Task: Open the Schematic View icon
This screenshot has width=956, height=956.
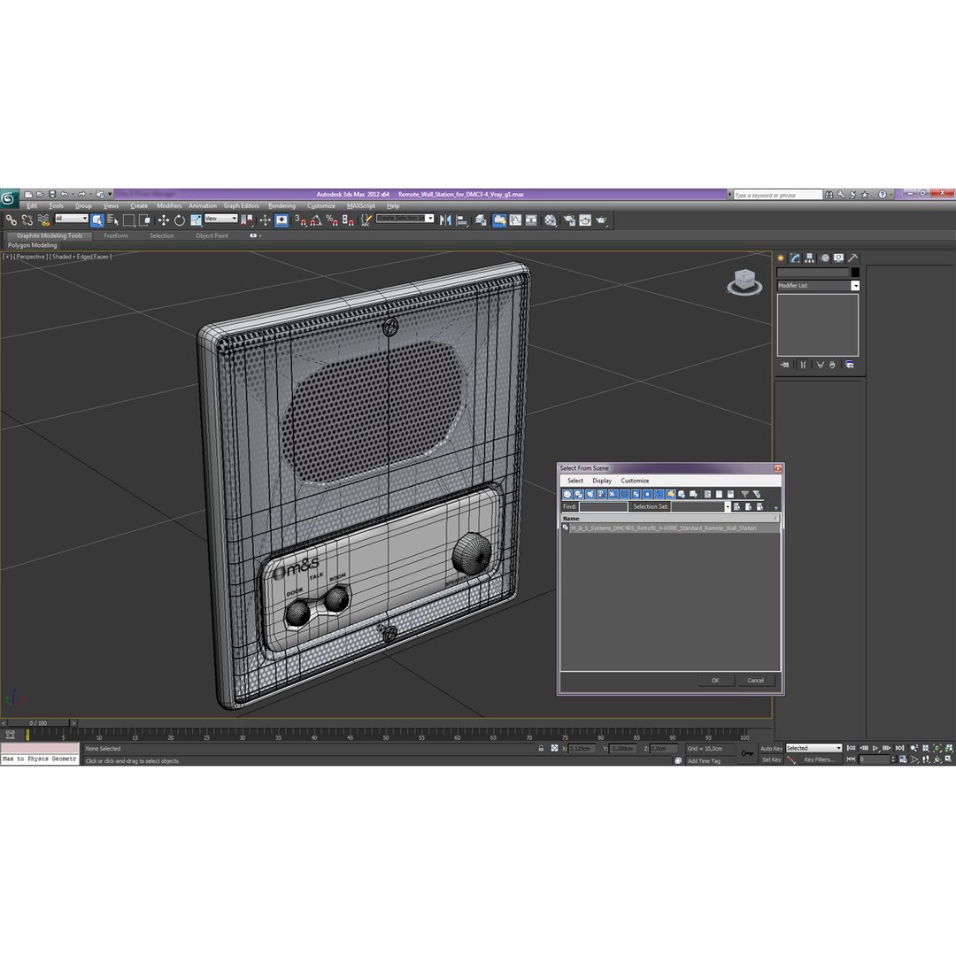Action: pyautogui.click(x=531, y=220)
